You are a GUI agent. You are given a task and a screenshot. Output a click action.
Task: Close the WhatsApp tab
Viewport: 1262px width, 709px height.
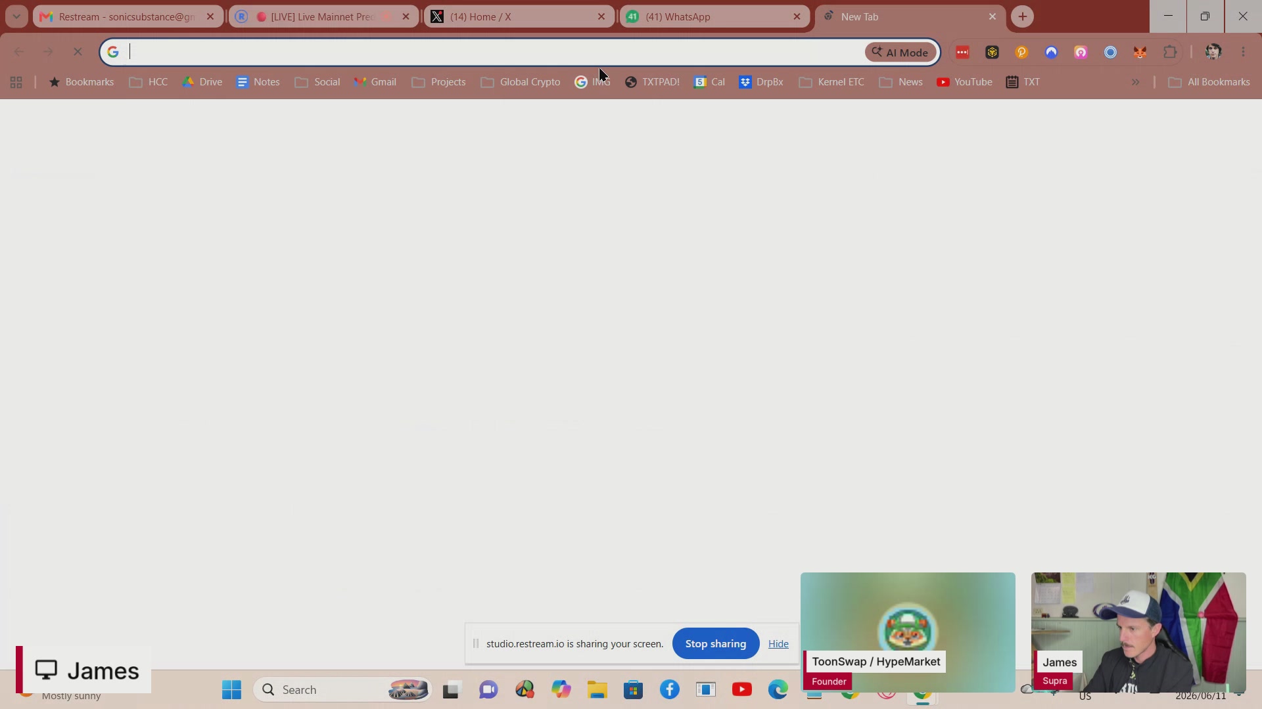pyautogui.click(x=797, y=16)
